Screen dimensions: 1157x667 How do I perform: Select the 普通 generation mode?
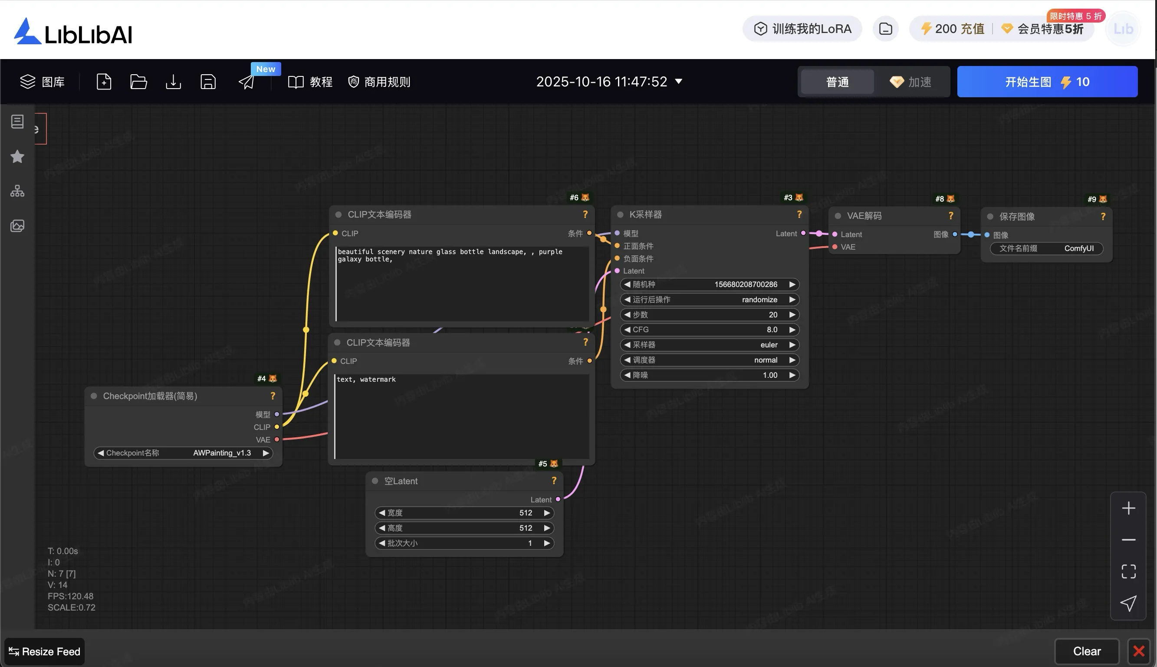(x=837, y=82)
